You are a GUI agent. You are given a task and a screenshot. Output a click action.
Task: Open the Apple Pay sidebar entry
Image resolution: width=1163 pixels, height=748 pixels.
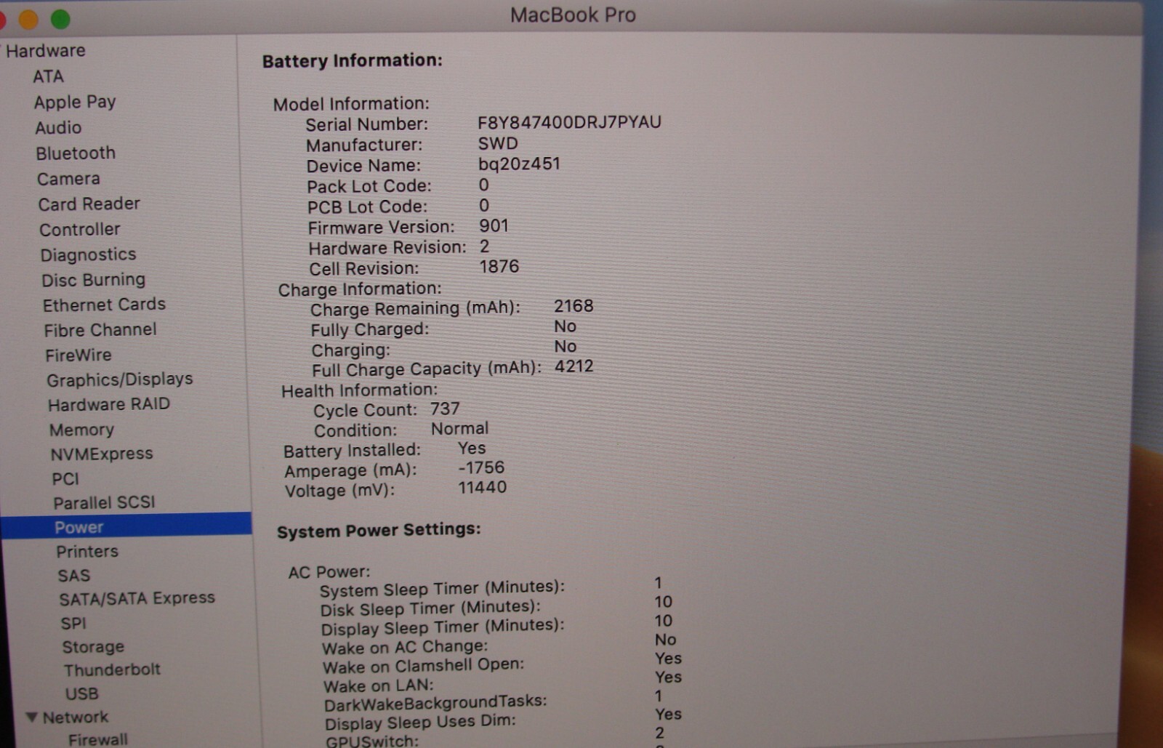(75, 102)
